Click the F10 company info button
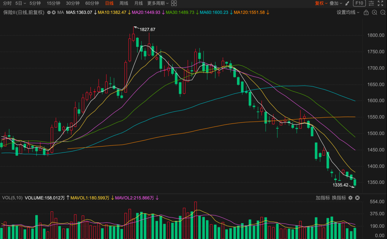The width and height of the screenshot is (387, 239). point(359,3)
